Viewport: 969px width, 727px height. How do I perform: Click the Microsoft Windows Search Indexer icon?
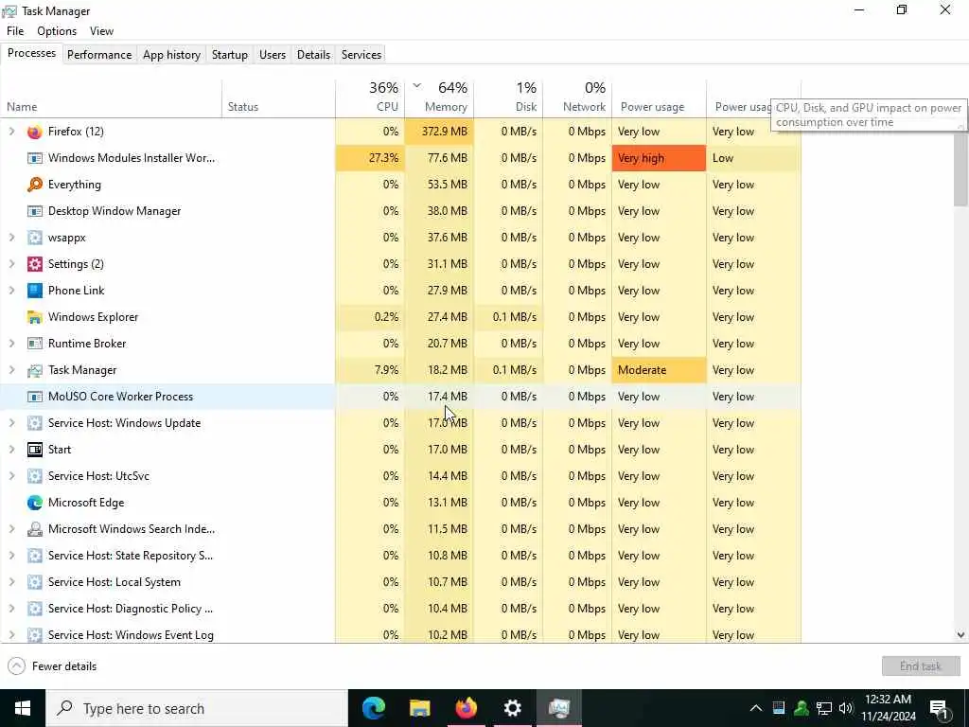35,529
